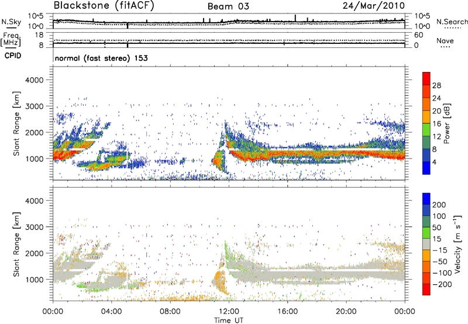Click the "18" tick of the frequency axis
This screenshot has width=468, height=324.
pyautogui.click(x=39, y=35)
